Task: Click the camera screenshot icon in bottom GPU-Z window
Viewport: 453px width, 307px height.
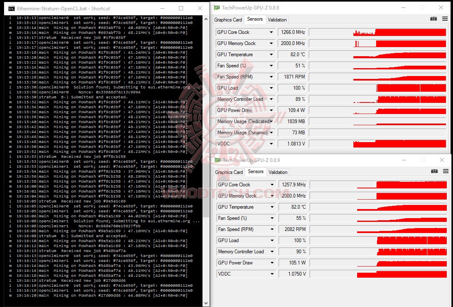Action: pos(434,171)
